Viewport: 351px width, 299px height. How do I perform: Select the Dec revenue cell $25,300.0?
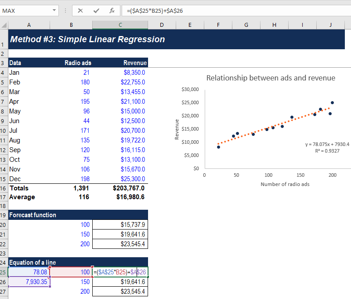pyautogui.click(x=120, y=179)
